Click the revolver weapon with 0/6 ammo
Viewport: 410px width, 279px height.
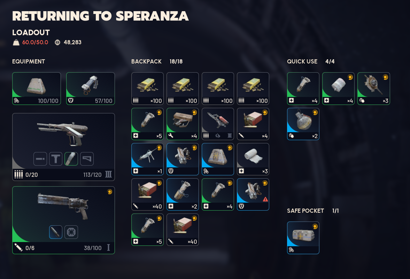coord(63,220)
